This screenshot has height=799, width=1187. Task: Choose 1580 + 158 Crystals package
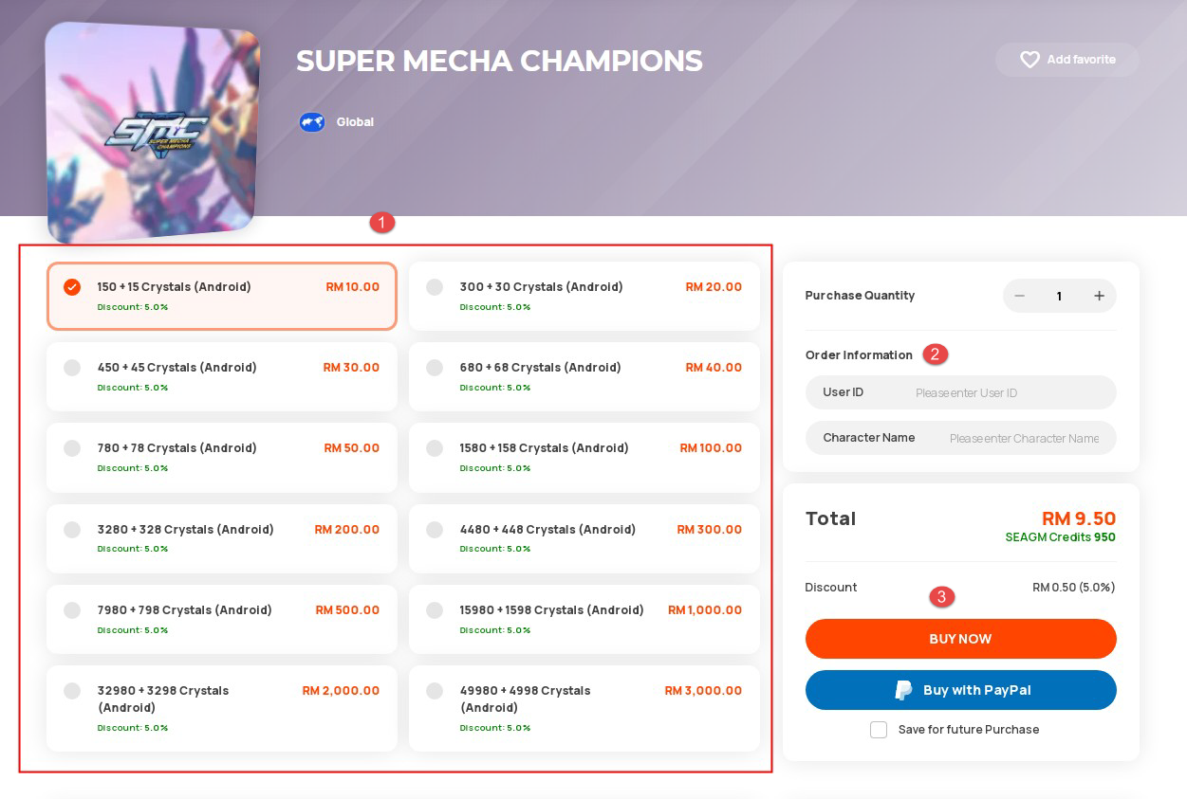[584, 458]
